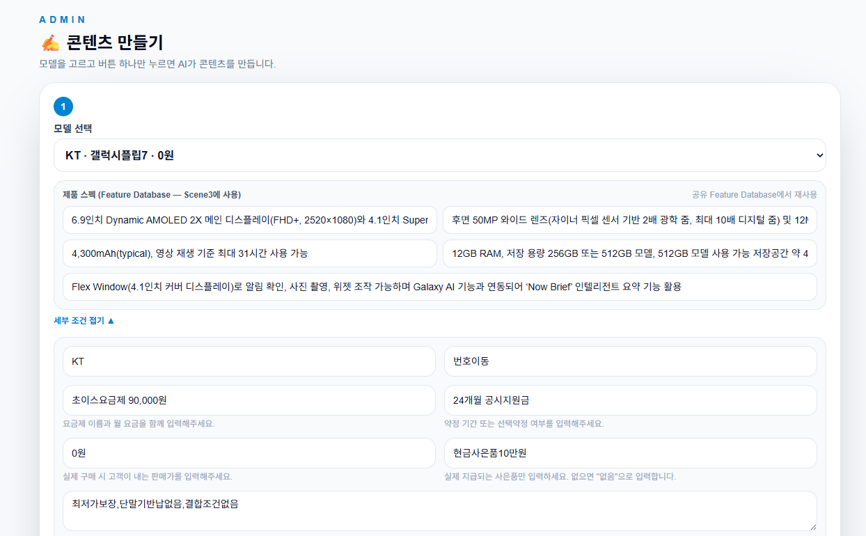The height and width of the screenshot is (536, 866).
Task: Click the 실제 구매 시 고객이 내는 hint
Action: [148, 477]
